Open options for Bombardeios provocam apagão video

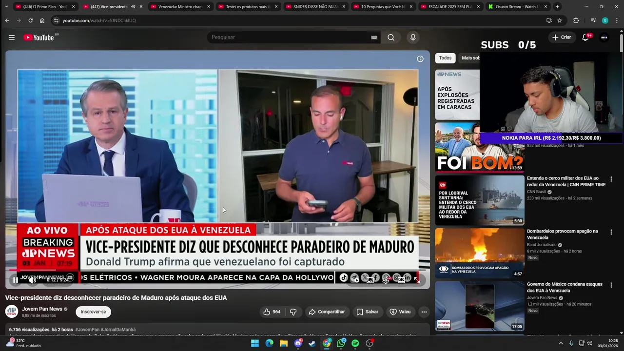(611, 233)
